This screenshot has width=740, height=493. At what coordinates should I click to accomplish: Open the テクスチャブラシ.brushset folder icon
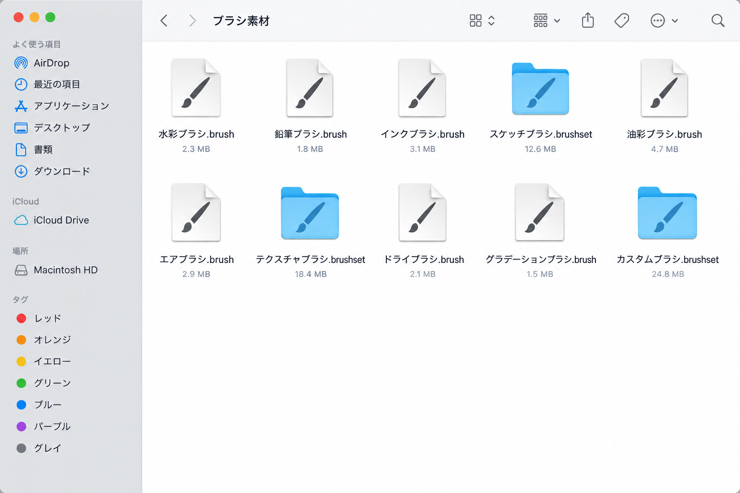tap(310, 213)
